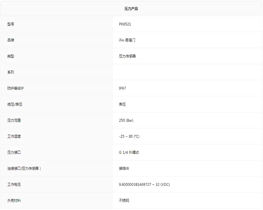Select the value 250 (Bar)
The height and width of the screenshot is (210, 263).
click(x=126, y=120)
